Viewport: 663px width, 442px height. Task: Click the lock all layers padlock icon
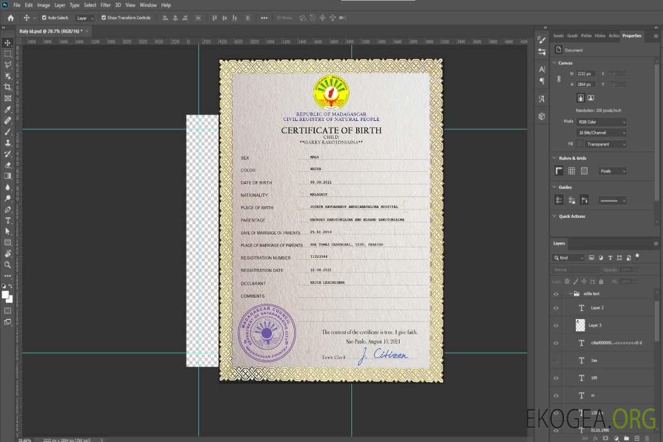[x=601, y=281]
